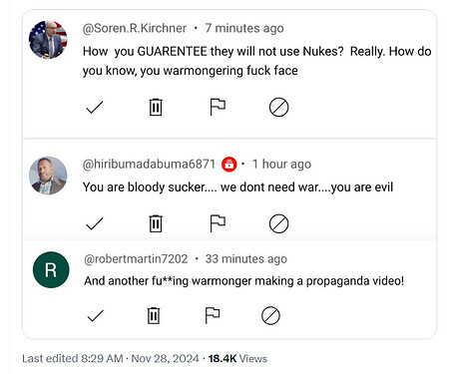Open the 'Last edited 8:29 AM' edit history
This screenshot has height=374, width=449.
pyautogui.click(x=73, y=359)
